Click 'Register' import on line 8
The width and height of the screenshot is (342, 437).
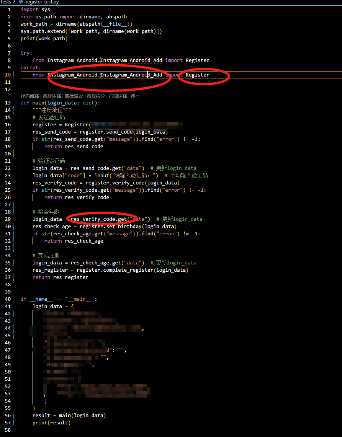click(198, 60)
